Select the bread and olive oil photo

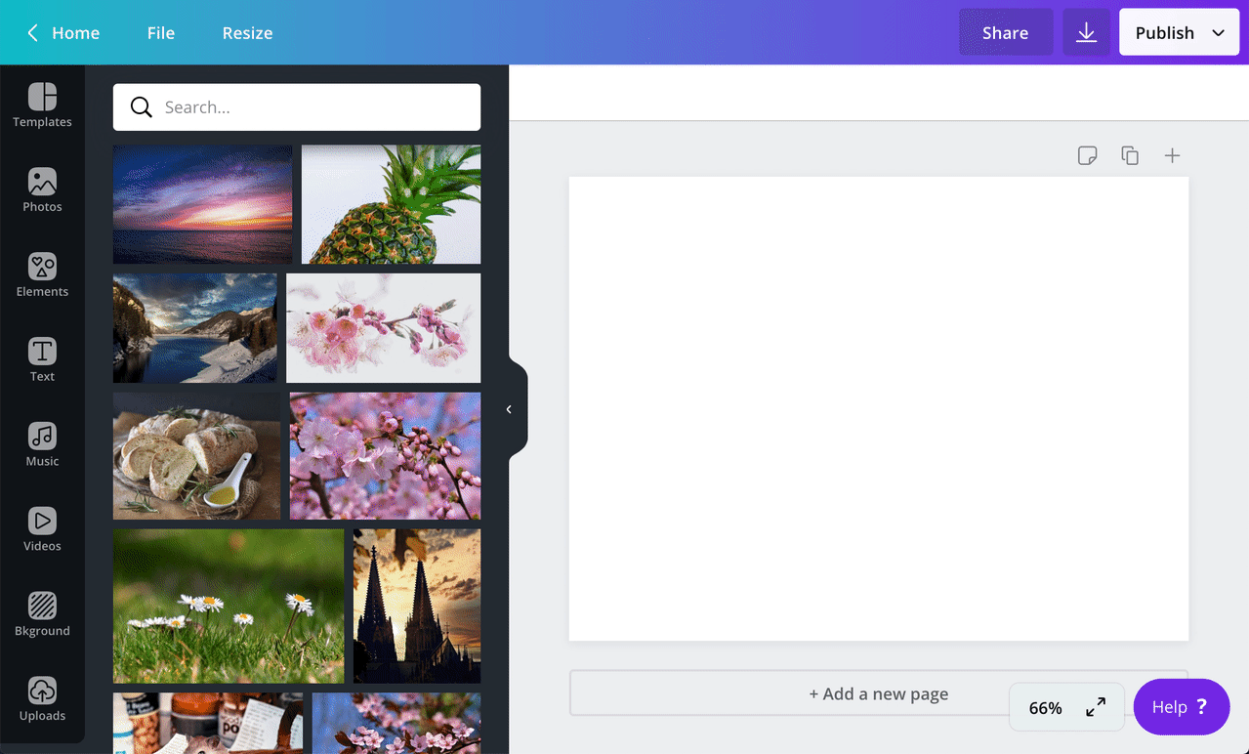[196, 456]
